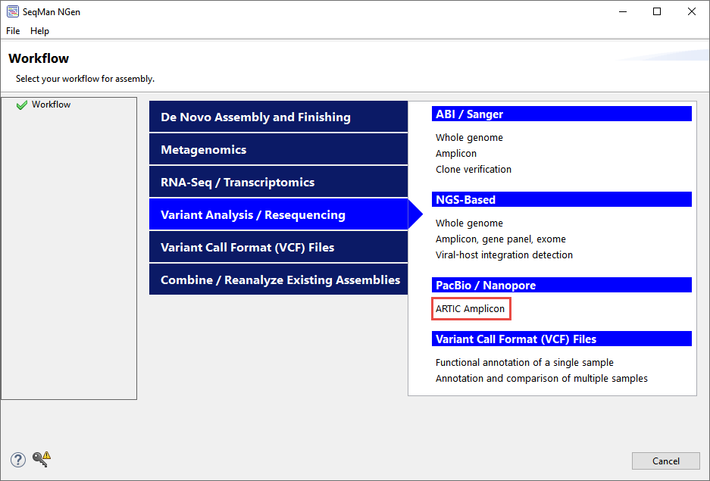Open help via the question mark icon
The image size is (710, 481).
(x=17, y=458)
